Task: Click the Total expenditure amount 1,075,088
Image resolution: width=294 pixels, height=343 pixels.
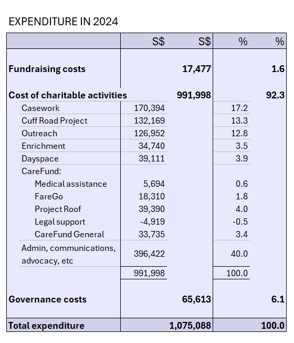Action: pyautogui.click(x=191, y=326)
